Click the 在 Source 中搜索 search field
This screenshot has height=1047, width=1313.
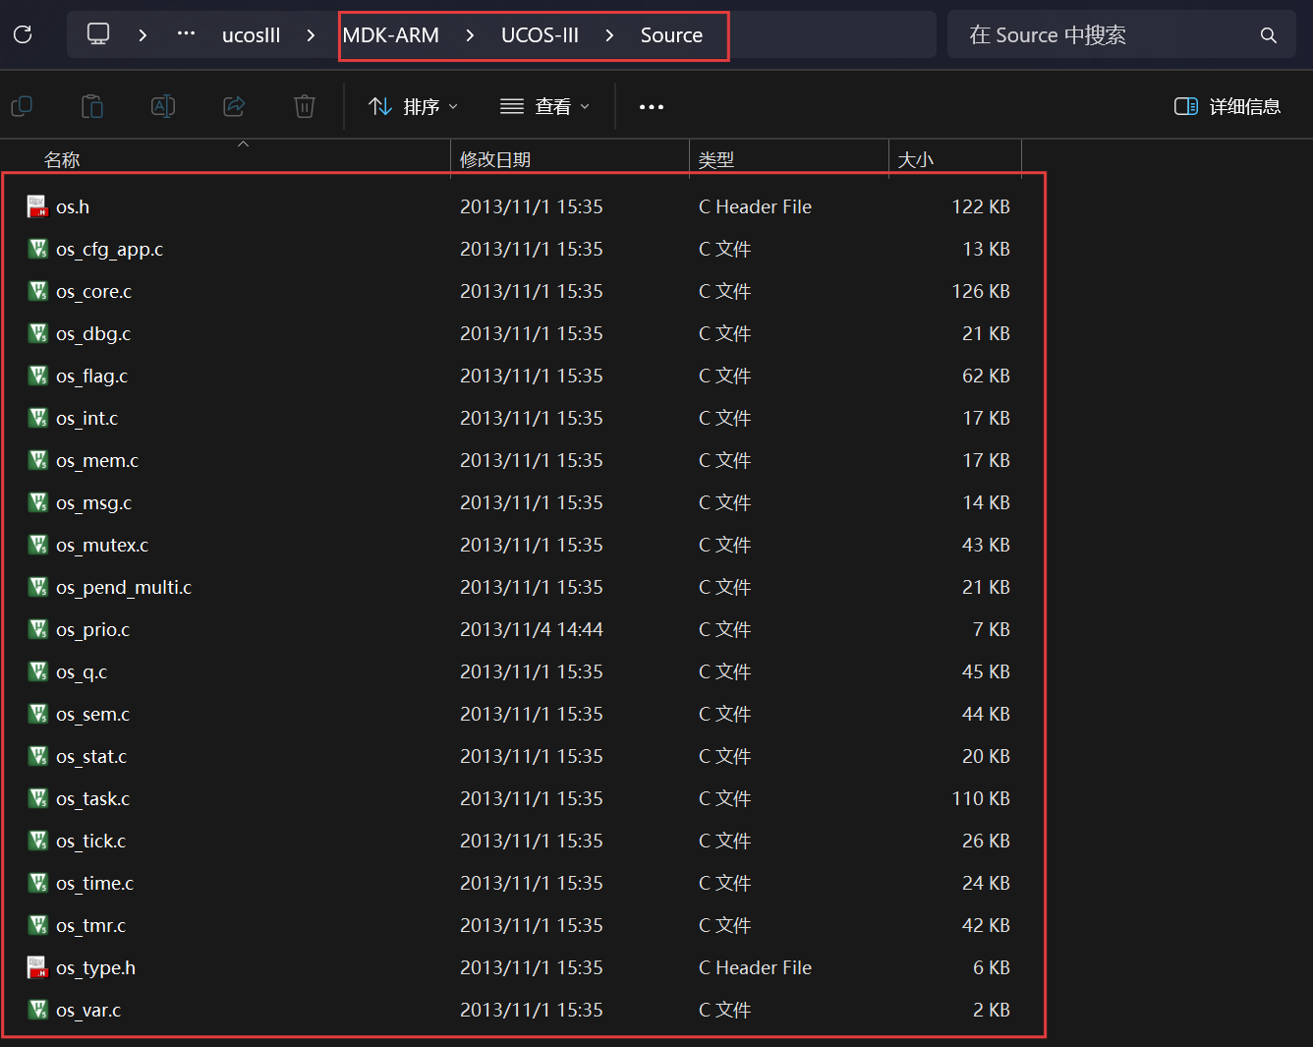point(1121,35)
